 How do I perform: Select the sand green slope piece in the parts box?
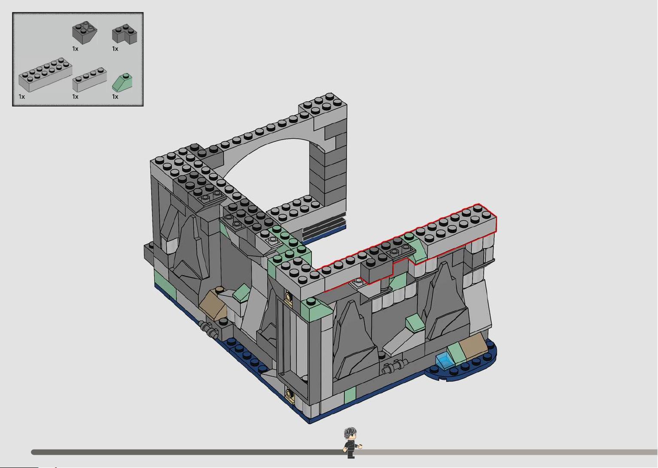pyautogui.click(x=122, y=82)
